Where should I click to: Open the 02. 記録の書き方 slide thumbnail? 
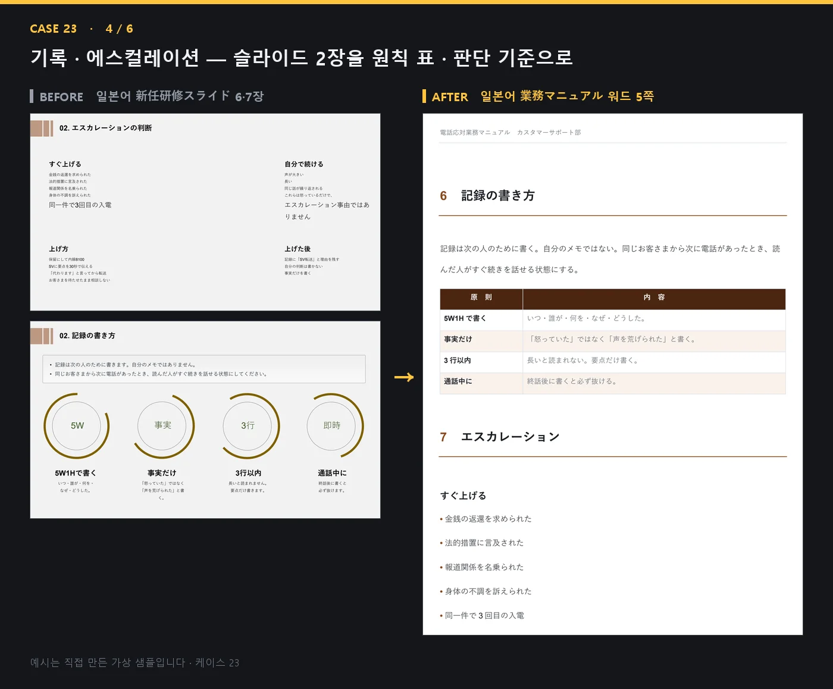(205, 419)
